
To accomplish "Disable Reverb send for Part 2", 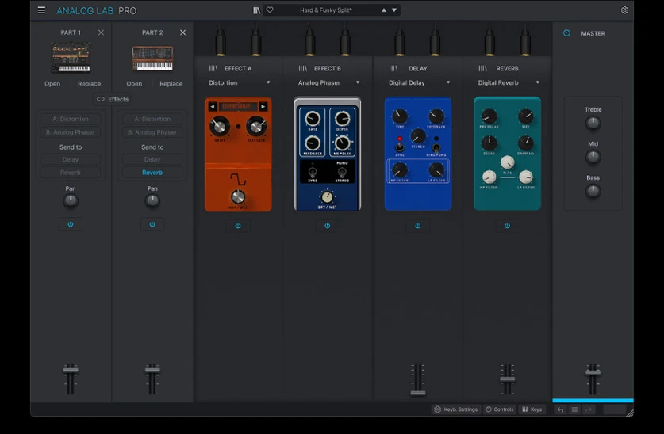I will [152, 173].
